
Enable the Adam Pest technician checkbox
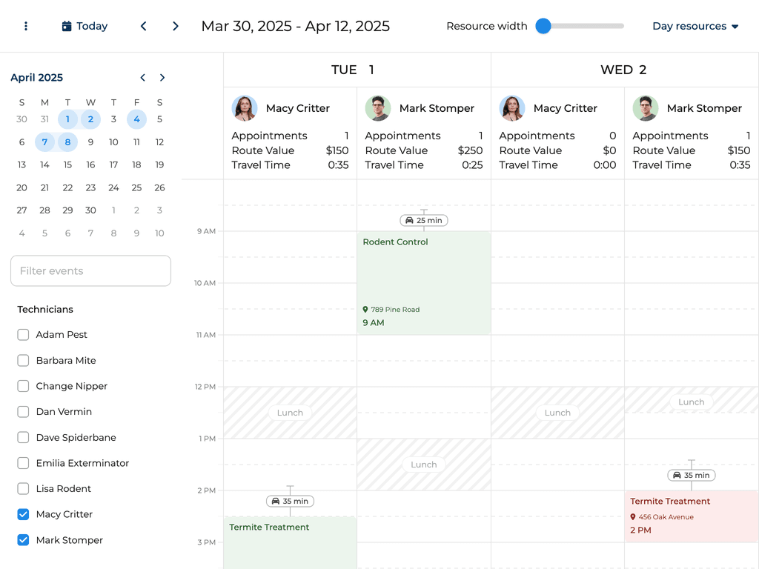[23, 334]
